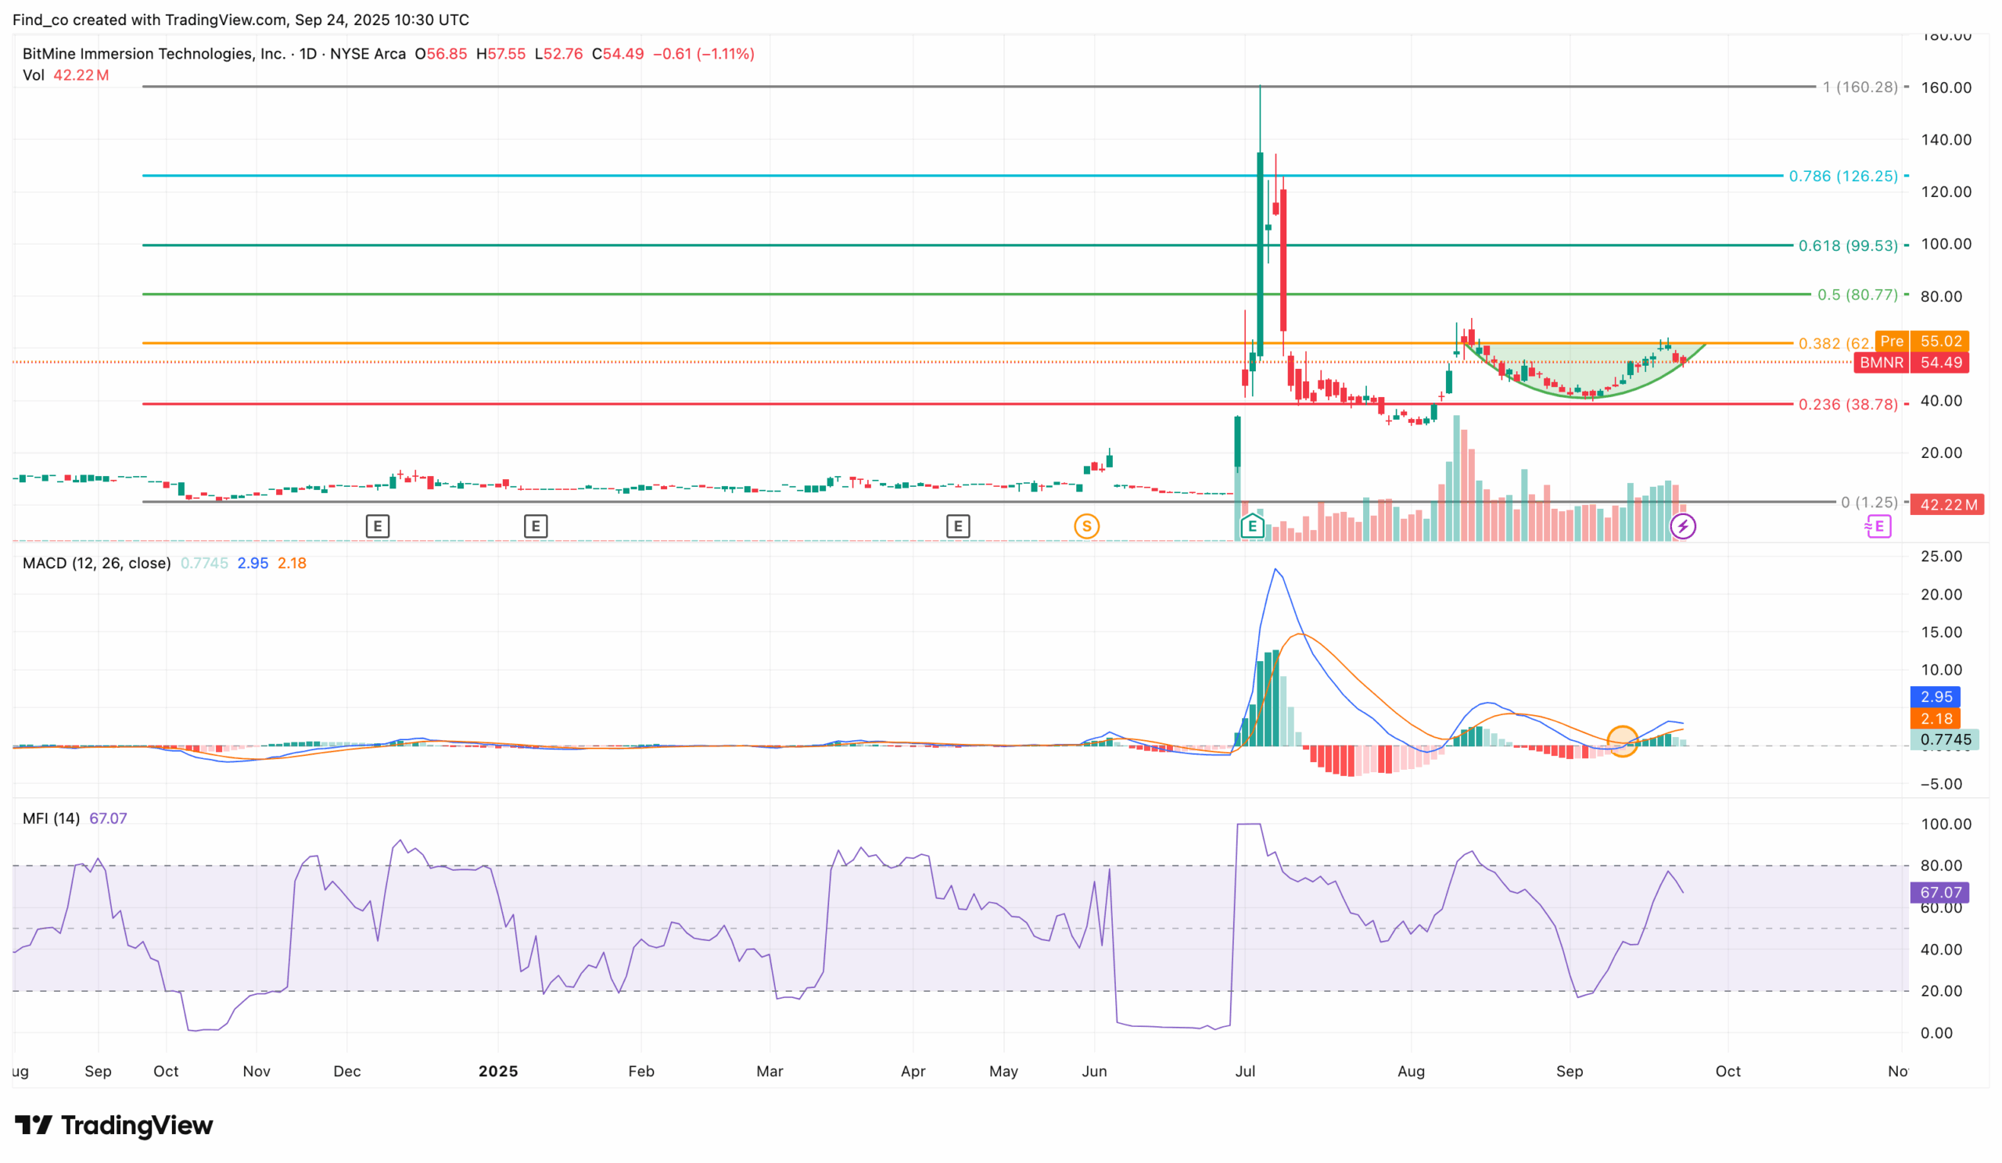Click the 140.00 price axis tick

click(x=1946, y=140)
